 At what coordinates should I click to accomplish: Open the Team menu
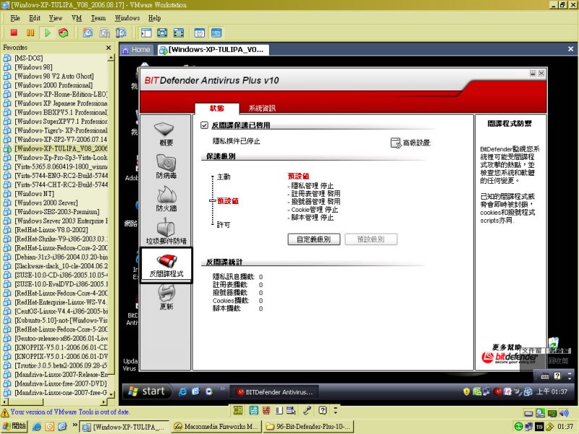coord(98,18)
